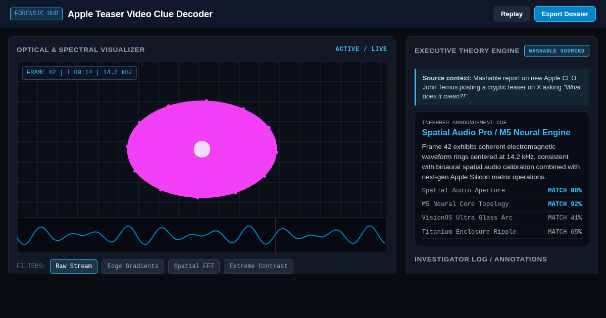Click the Executive Theory Engine heading
The image size is (606, 318).
[467, 51]
